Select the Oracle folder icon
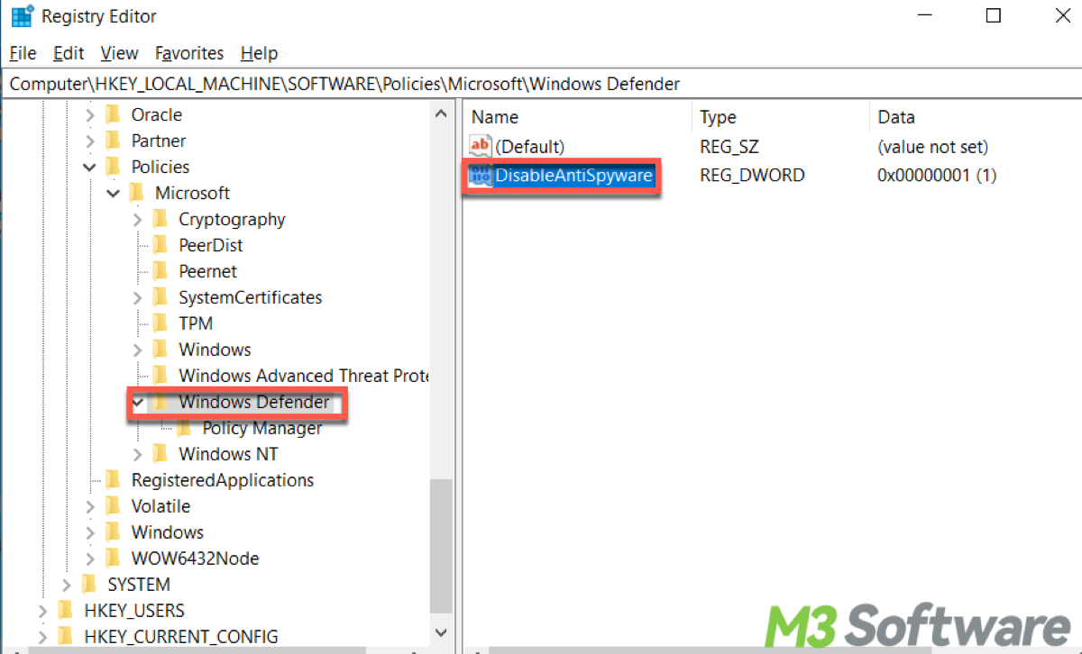The width and height of the screenshot is (1082, 654). pos(113,114)
